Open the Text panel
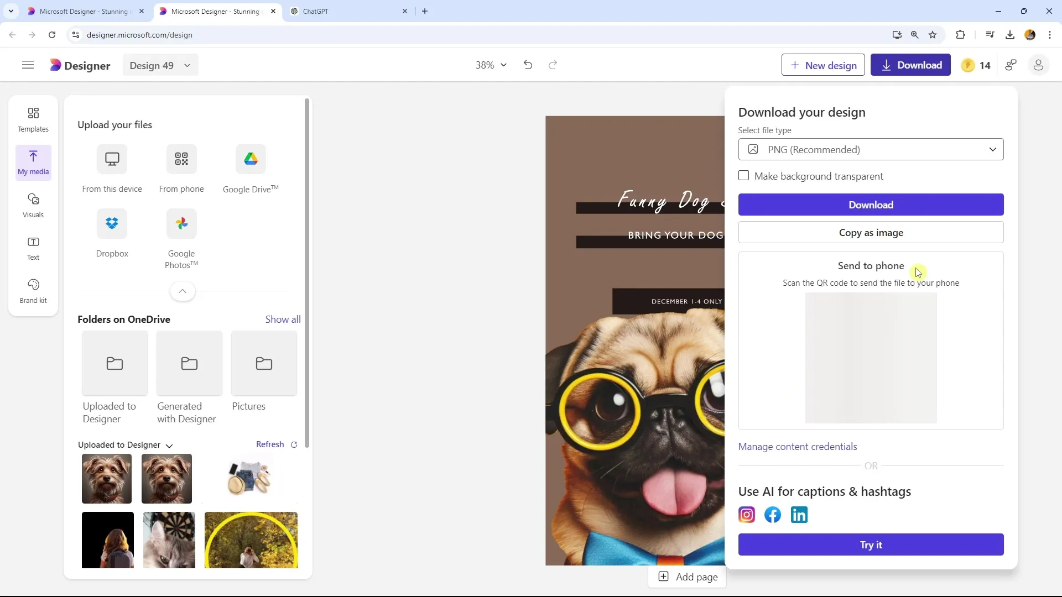 pos(33,248)
